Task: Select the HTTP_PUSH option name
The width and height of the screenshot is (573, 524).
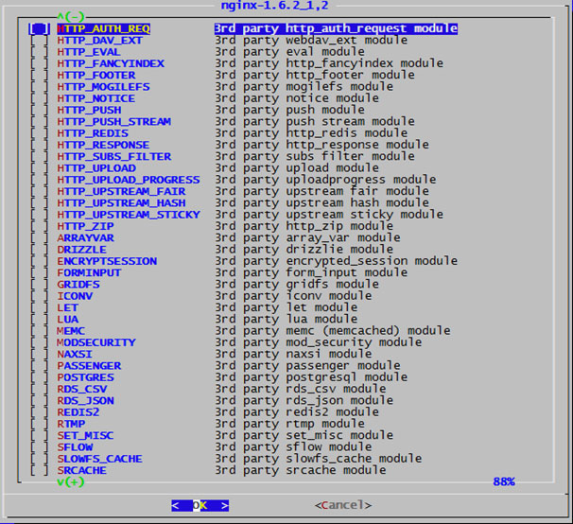Action: (89, 110)
